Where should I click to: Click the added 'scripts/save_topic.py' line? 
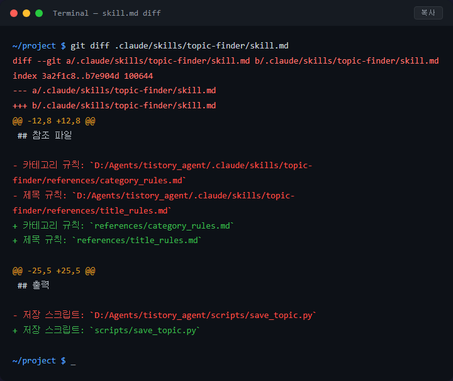click(x=106, y=330)
